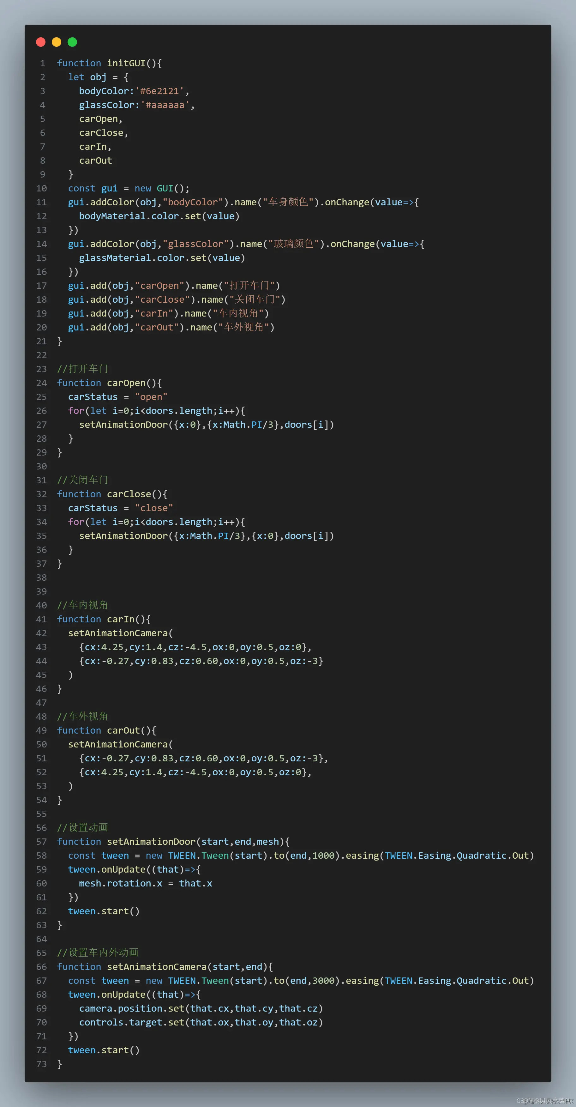The height and width of the screenshot is (1107, 576).
Task: Click 'bodyMaterial.color.set(value)' line
Action: (159, 216)
